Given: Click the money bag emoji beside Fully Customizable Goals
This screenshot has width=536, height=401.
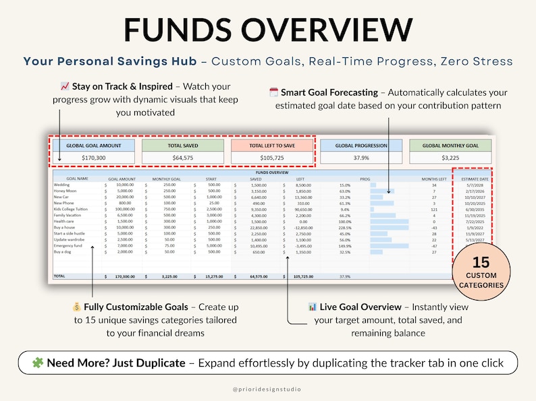Looking at the screenshot, I should [x=76, y=307].
